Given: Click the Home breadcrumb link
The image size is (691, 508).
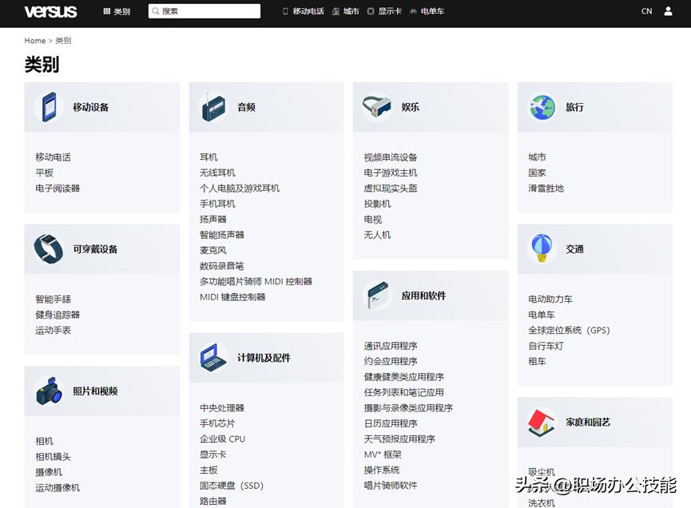Looking at the screenshot, I should click(x=34, y=40).
